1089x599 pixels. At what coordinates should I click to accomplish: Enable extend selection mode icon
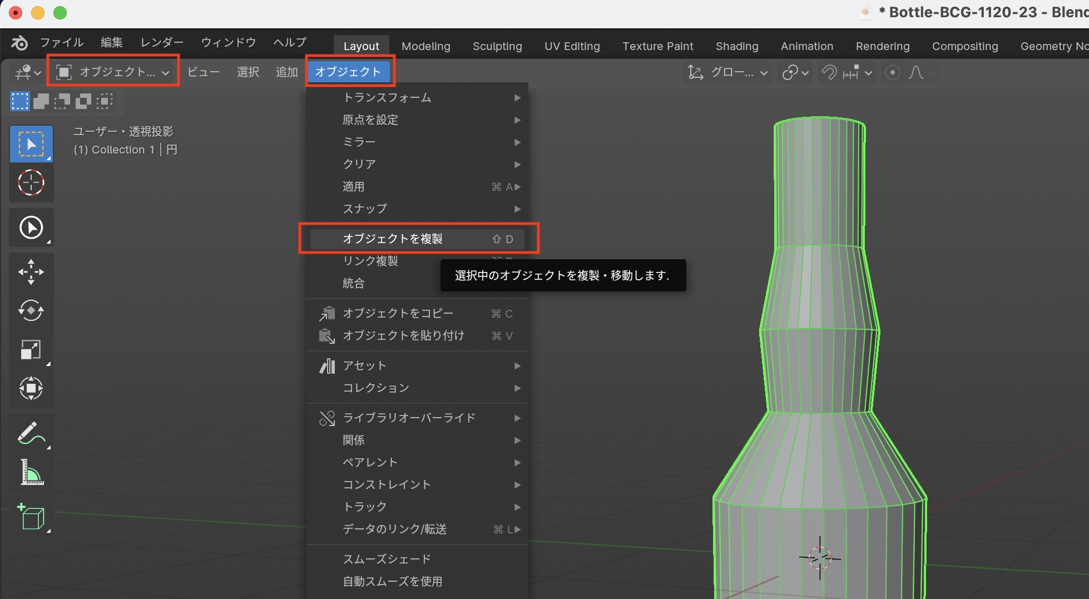(x=41, y=101)
